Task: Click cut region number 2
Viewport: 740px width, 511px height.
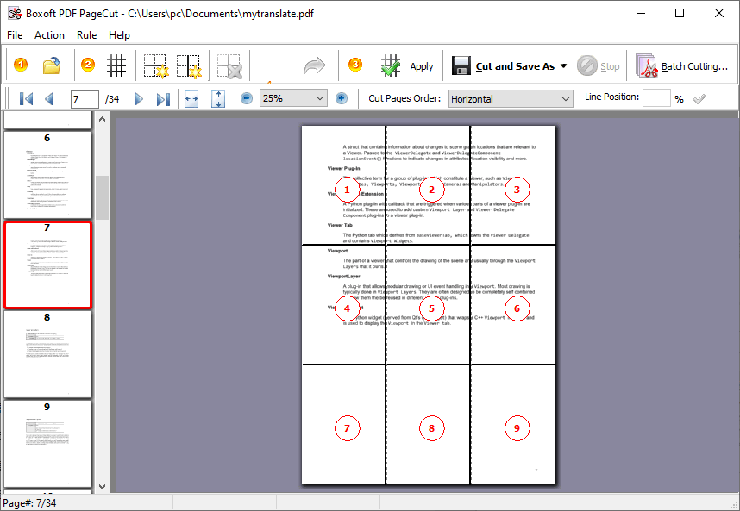Action: tap(431, 190)
